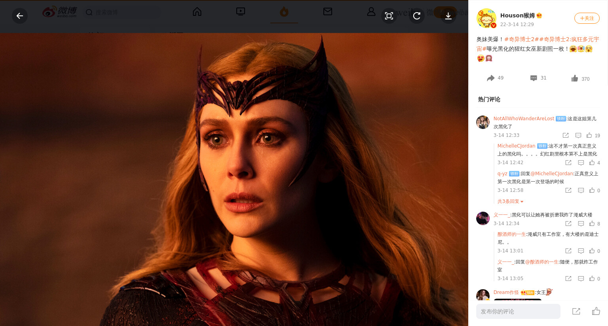Open 义一一_ profile link at 3-14 12:34

coord(502,215)
